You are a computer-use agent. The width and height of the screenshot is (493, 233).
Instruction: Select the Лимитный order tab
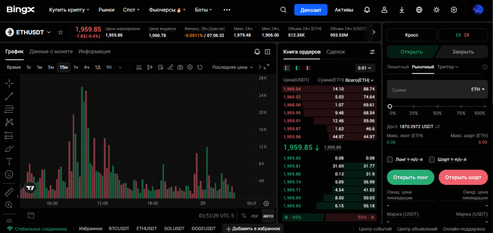(398, 66)
